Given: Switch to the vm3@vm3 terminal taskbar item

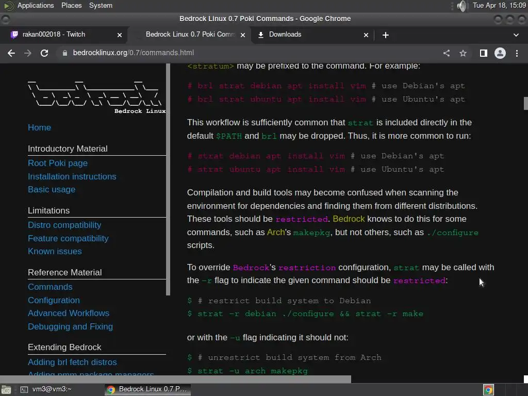Looking at the screenshot, I should (46, 390).
